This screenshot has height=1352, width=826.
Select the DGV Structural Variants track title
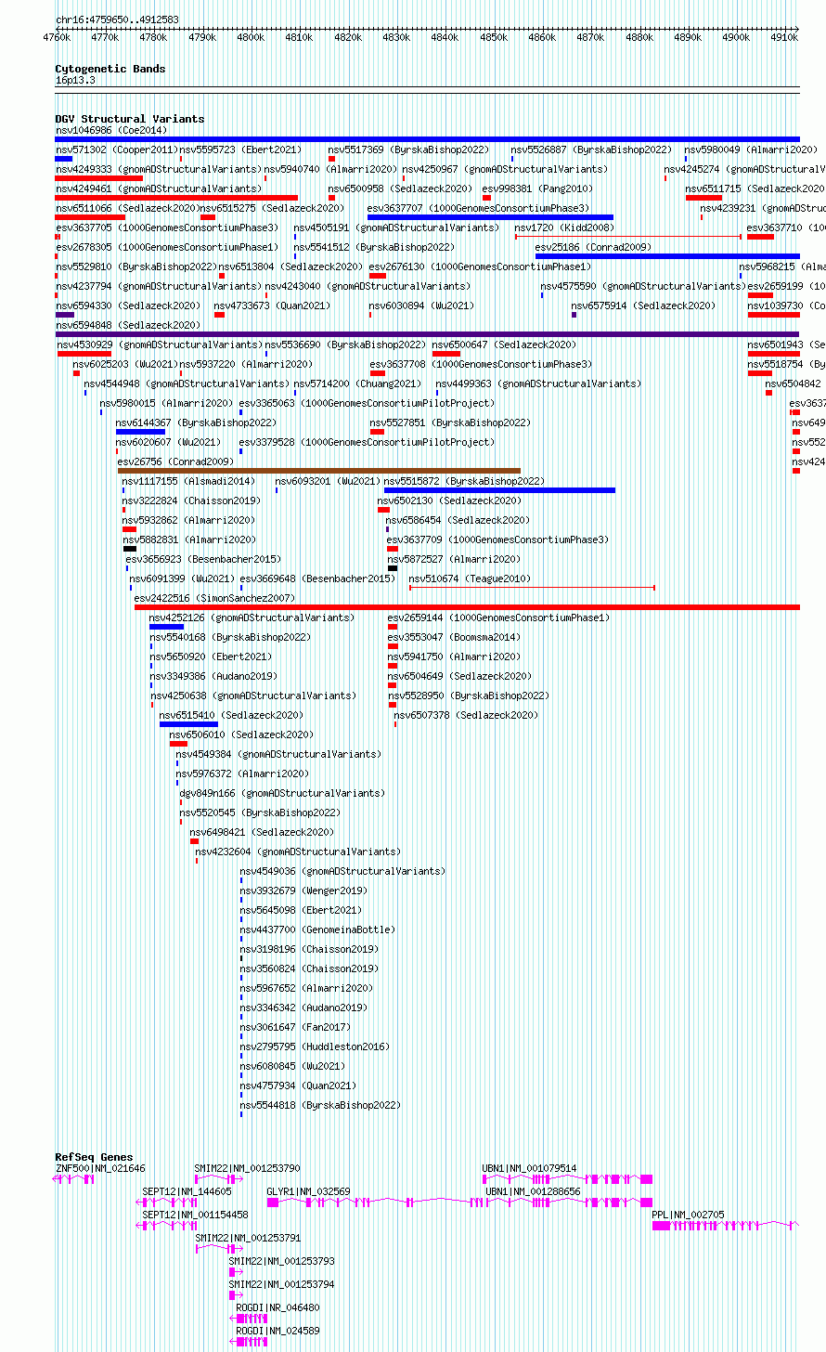130,120
